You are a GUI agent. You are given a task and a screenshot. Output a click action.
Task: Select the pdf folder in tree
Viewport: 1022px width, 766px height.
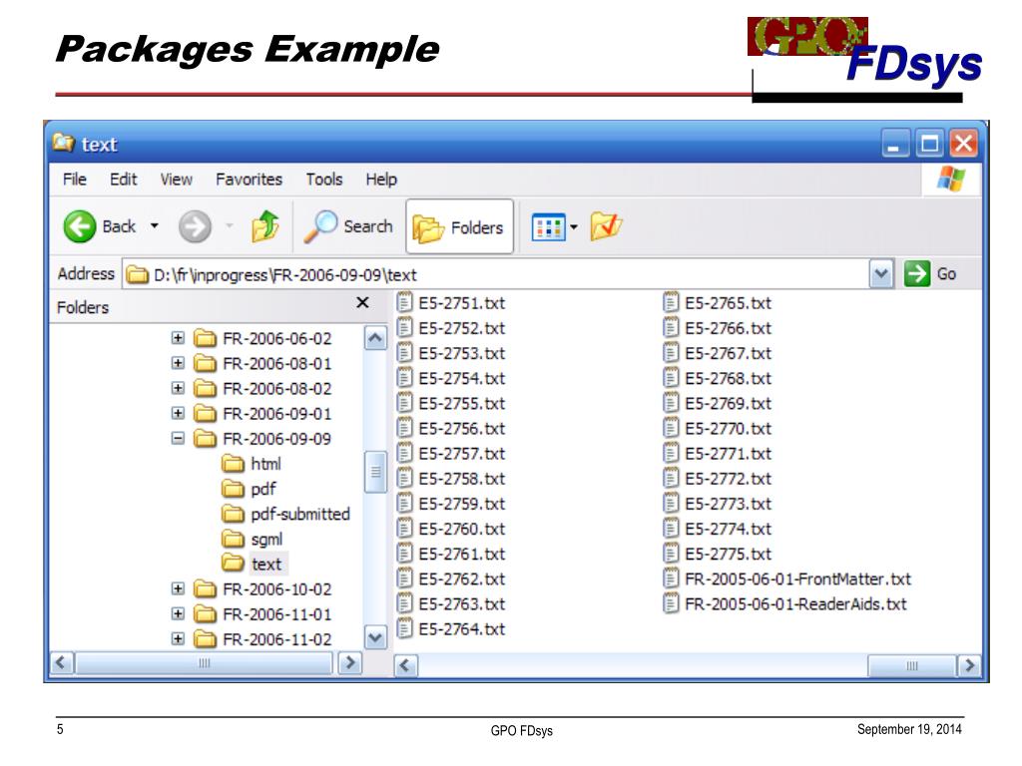(249, 489)
